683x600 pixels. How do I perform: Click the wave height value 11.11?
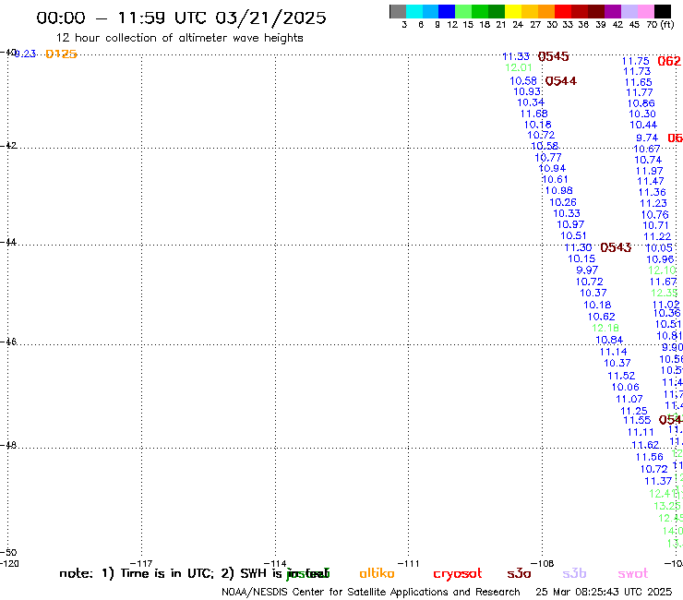pos(641,432)
